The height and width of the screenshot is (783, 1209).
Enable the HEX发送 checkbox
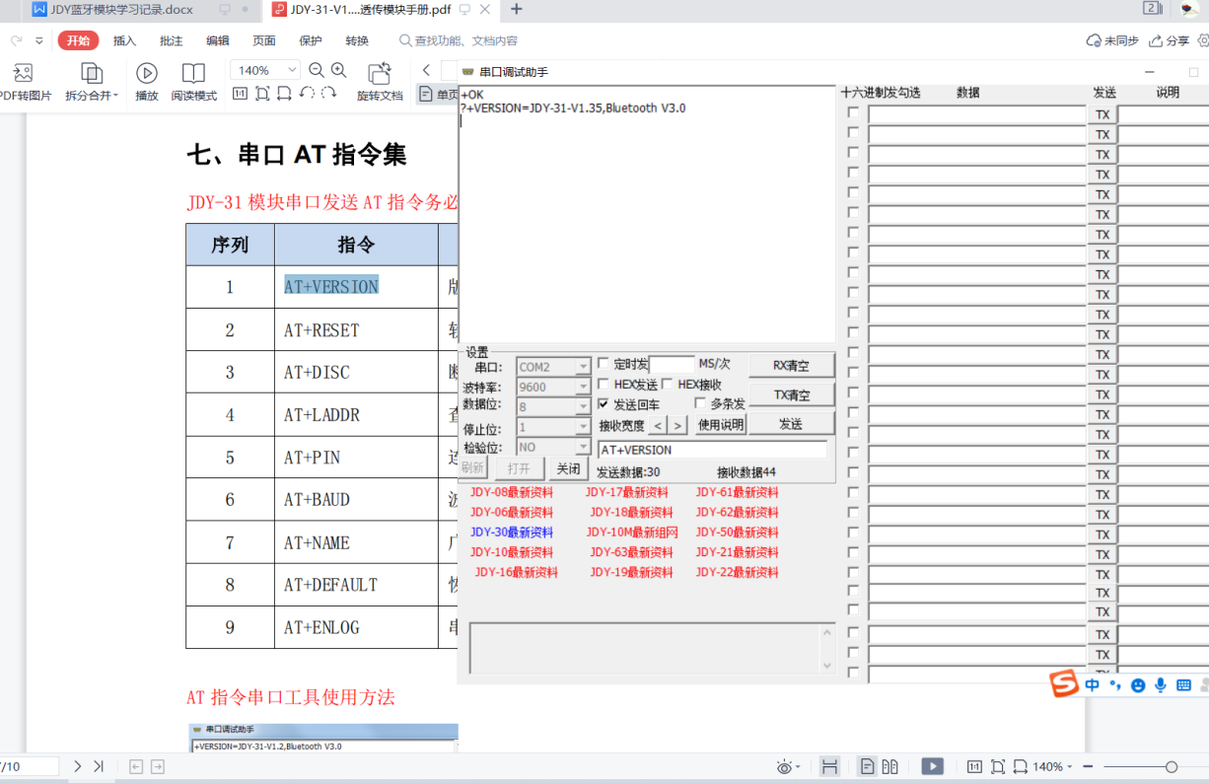[x=604, y=384]
